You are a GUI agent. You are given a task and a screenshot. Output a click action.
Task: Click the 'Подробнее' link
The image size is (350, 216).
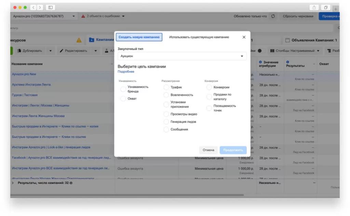[126, 72]
